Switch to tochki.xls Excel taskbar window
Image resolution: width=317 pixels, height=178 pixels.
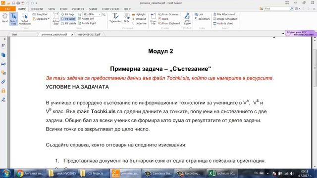tap(221, 174)
